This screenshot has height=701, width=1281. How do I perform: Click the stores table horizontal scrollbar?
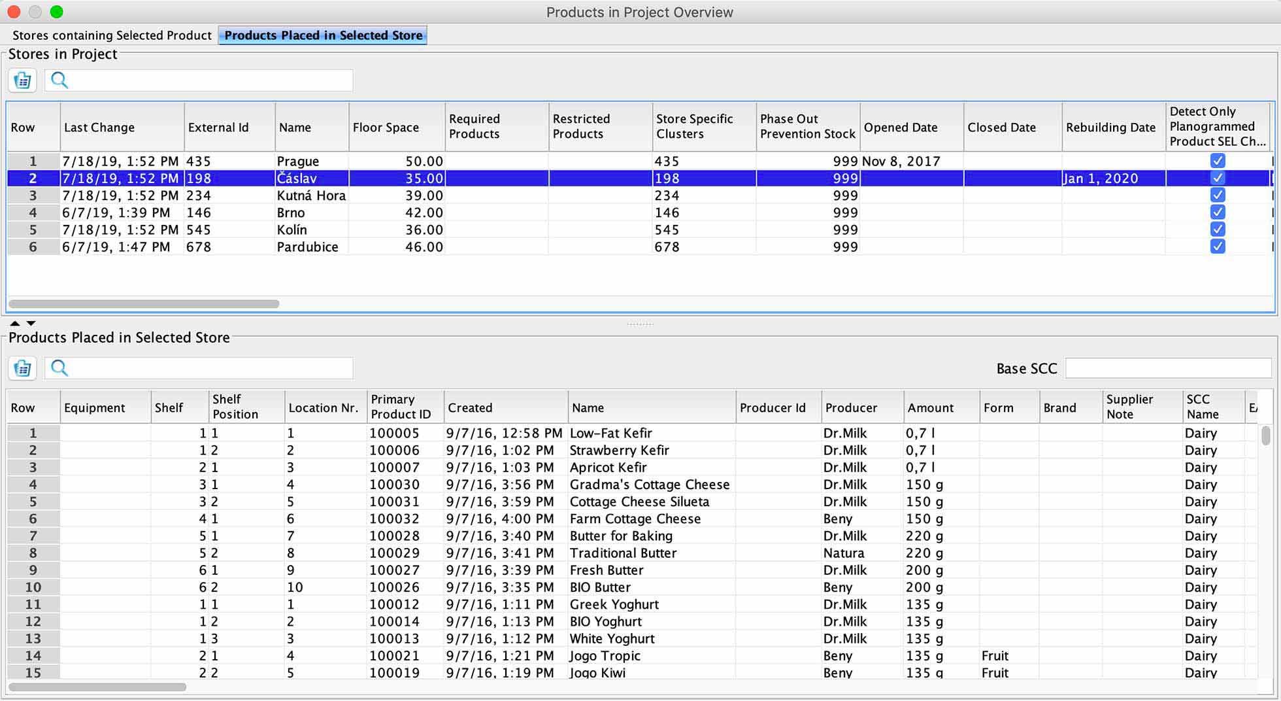tap(144, 304)
